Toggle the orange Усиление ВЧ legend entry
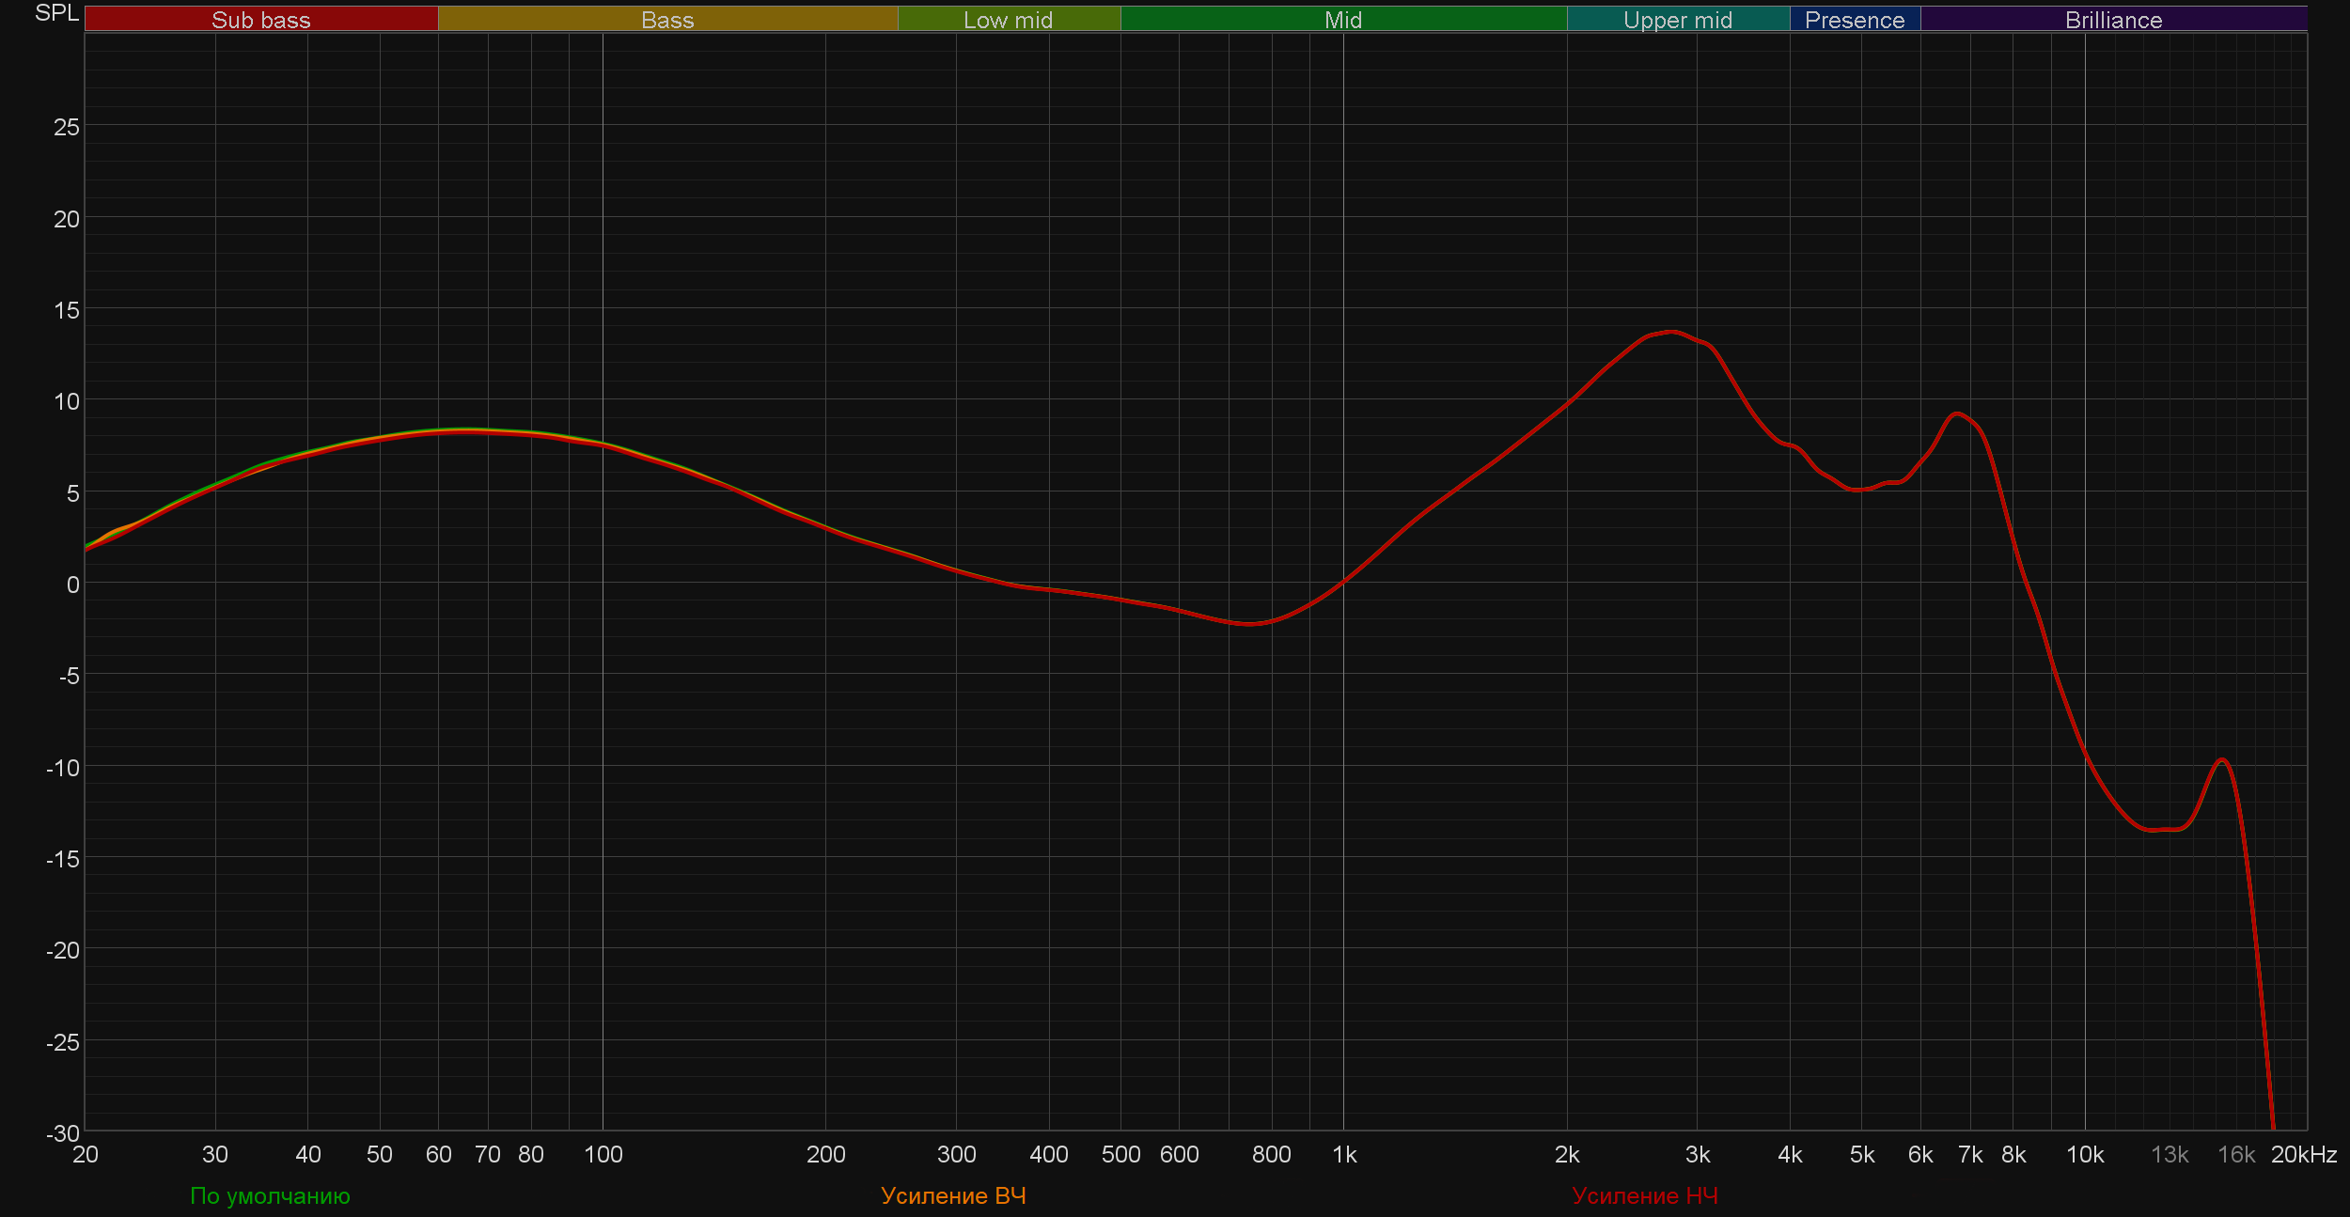2350x1217 pixels. click(953, 1195)
